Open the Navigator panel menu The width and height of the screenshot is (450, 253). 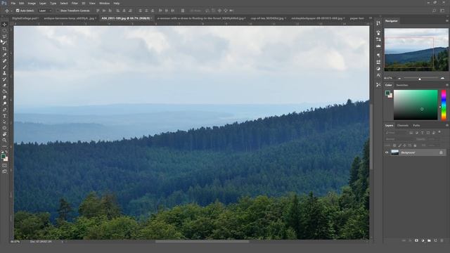point(447,20)
